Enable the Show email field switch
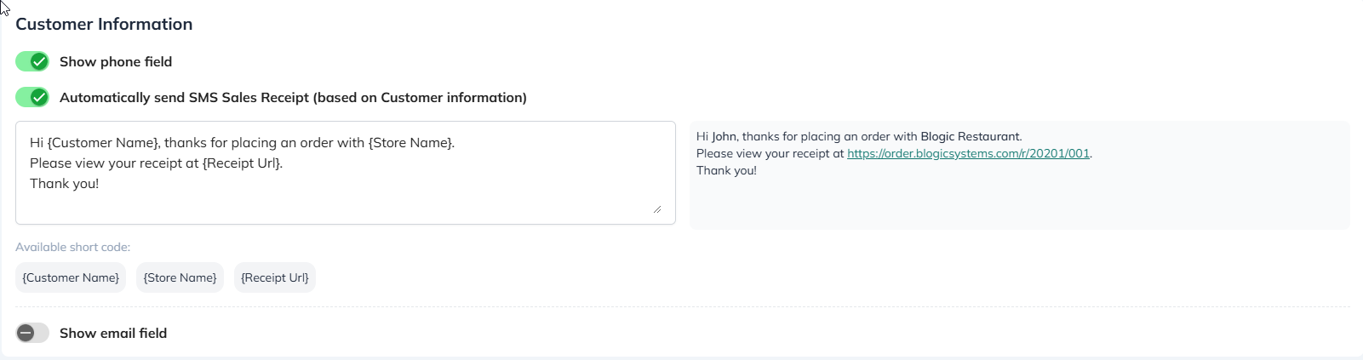Viewport: 1363px width, 360px height. [x=32, y=333]
